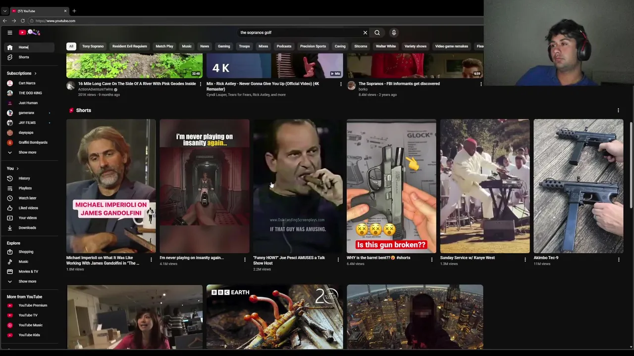Open a new browser tab

[74, 11]
